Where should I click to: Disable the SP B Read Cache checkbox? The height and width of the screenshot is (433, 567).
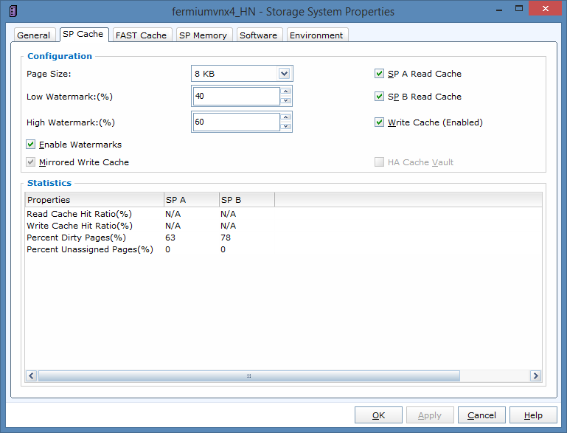point(380,97)
